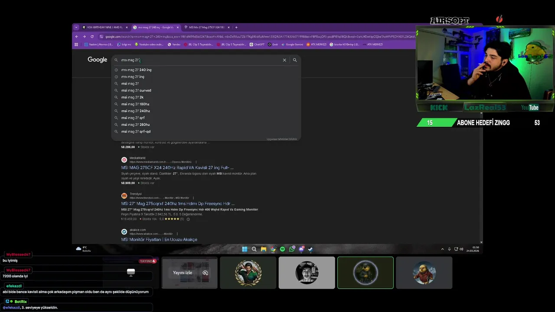555x312 pixels.
Task: Open the Google Gemini bookmark
Action: click(x=292, y=44)
